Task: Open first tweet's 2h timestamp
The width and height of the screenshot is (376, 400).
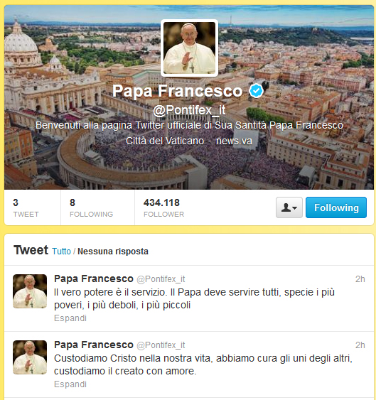Action: (x=360, y=279)
